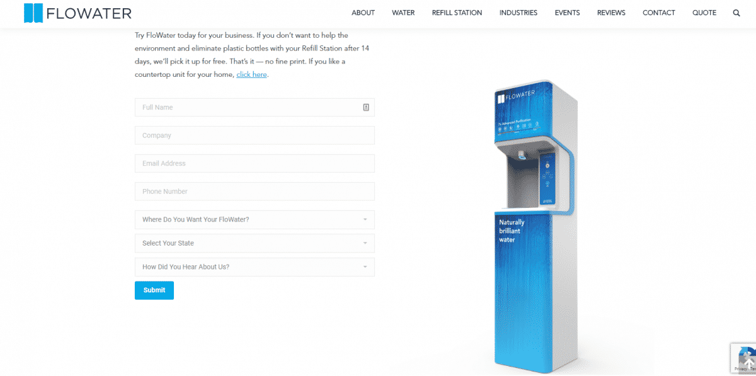Click the FloWater logo in header
Screen dimensions: 756x376
click(x=77, y=13)
